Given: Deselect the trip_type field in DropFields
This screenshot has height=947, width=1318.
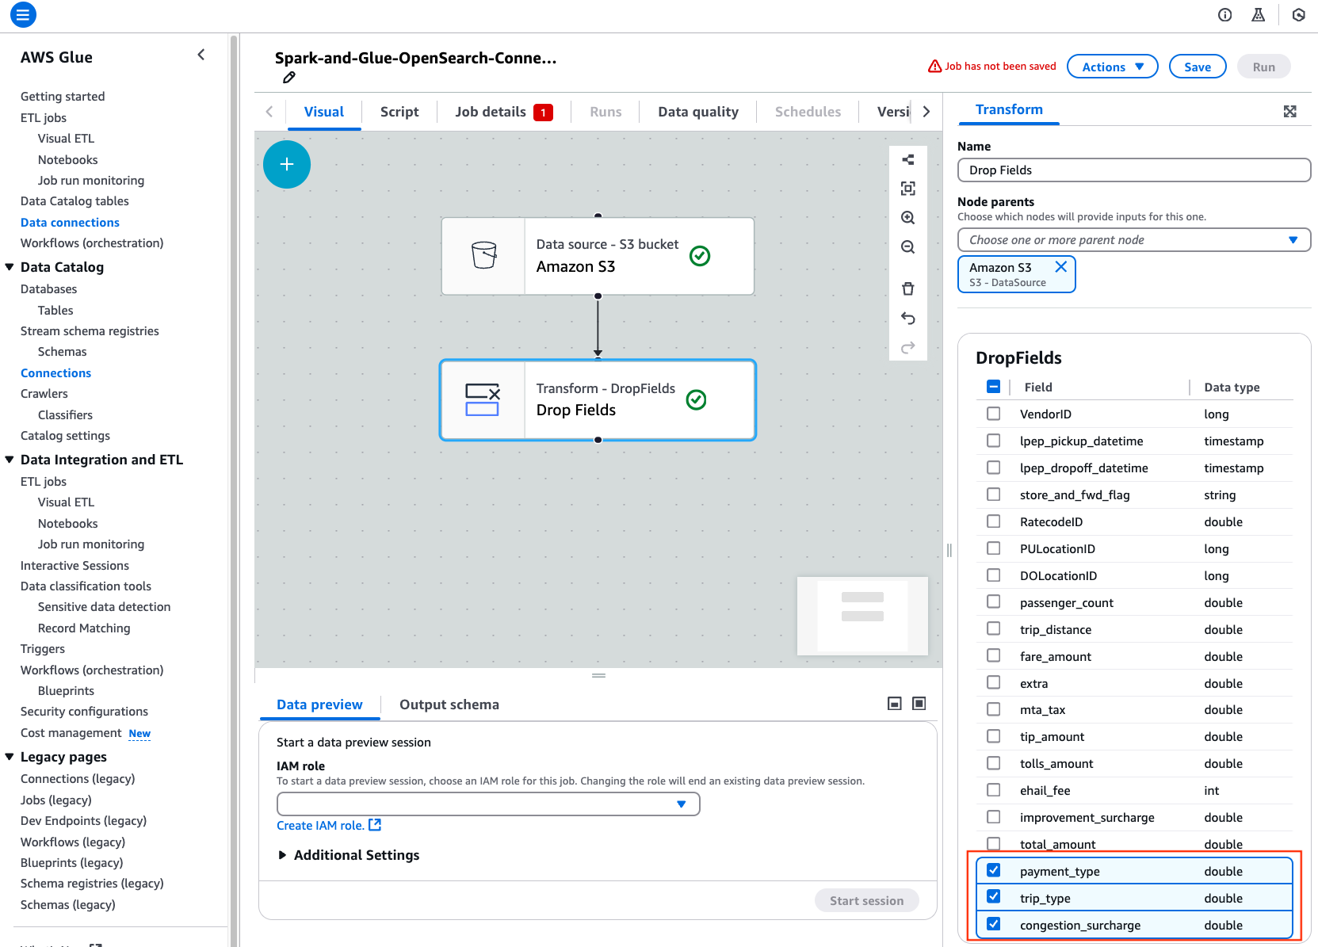Looking at the screenshot, I should click(993, 897).
